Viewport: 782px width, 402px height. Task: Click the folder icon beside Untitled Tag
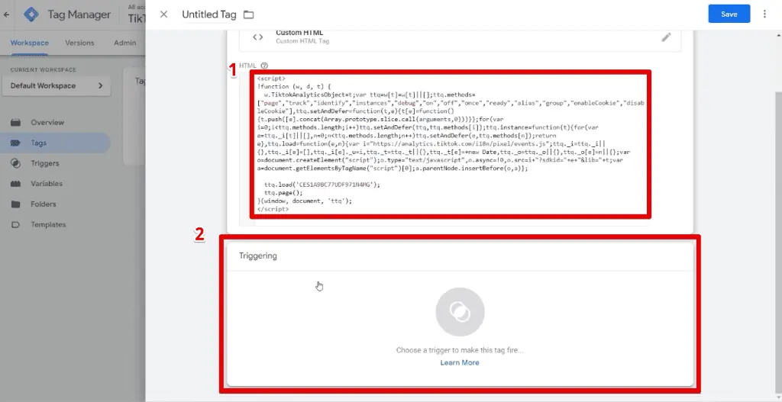click(x=248, y=15)
